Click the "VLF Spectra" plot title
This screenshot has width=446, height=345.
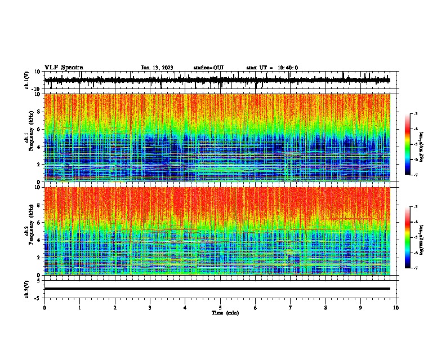tap(64, 68)
